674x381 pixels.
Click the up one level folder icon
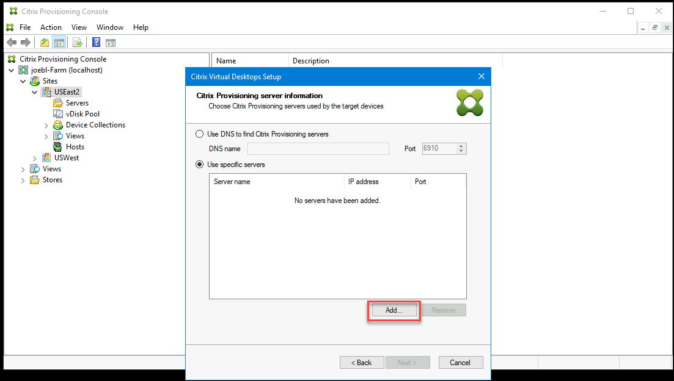click(43, 42)
